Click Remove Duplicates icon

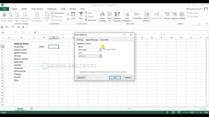(x=117, y=17)
